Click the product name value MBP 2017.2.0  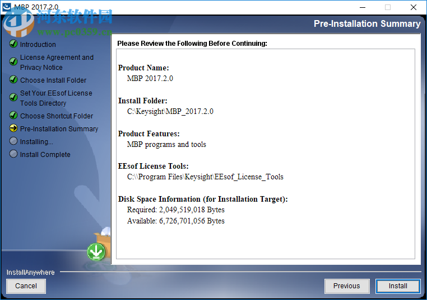tap(150, 78)
